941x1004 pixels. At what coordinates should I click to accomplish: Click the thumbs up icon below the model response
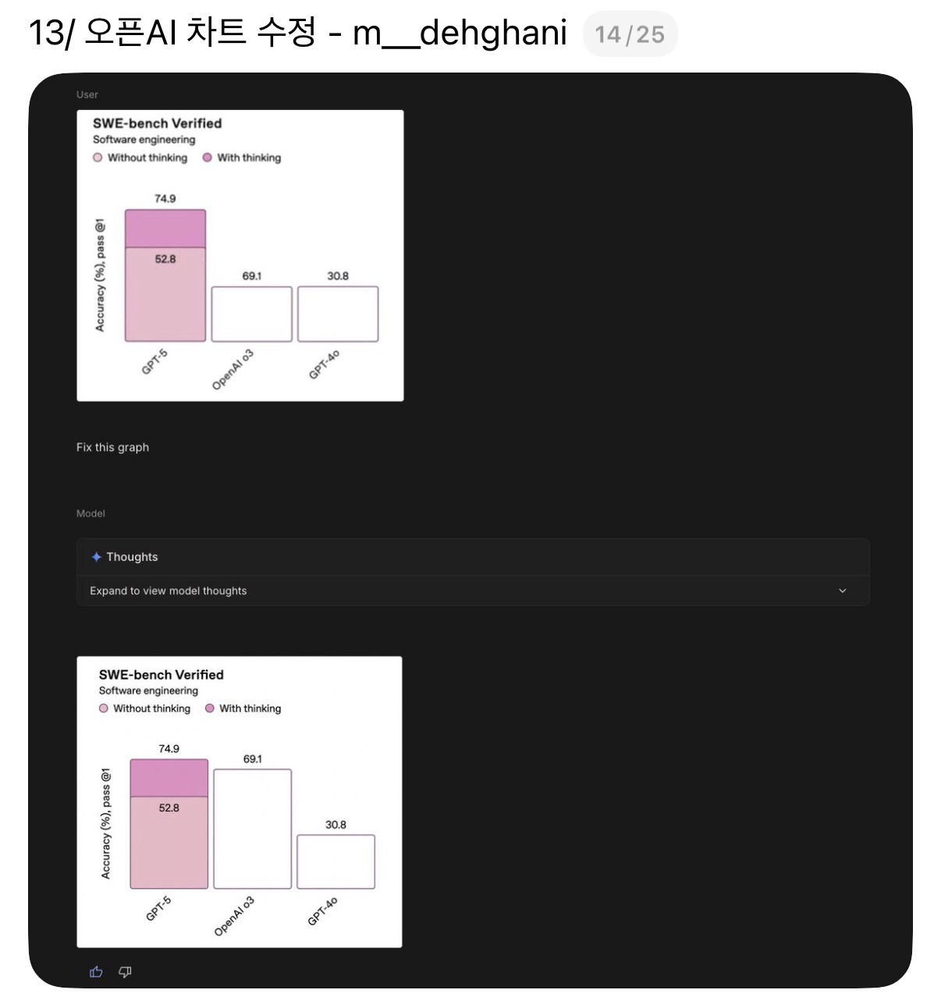click(95, 971)
